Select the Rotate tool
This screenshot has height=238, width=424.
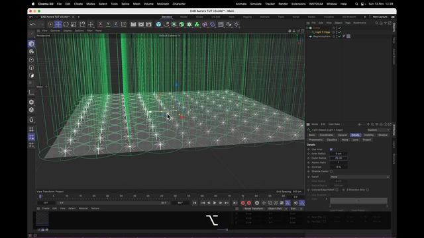(x=66, y=24)
